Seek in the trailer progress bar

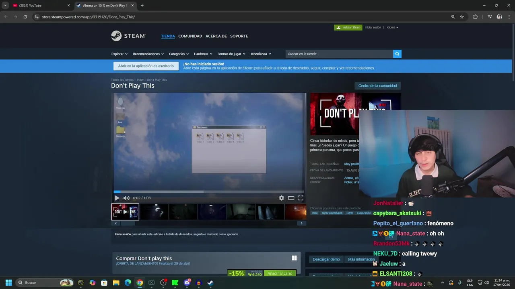pyautogui.click(x=208, y=192)
